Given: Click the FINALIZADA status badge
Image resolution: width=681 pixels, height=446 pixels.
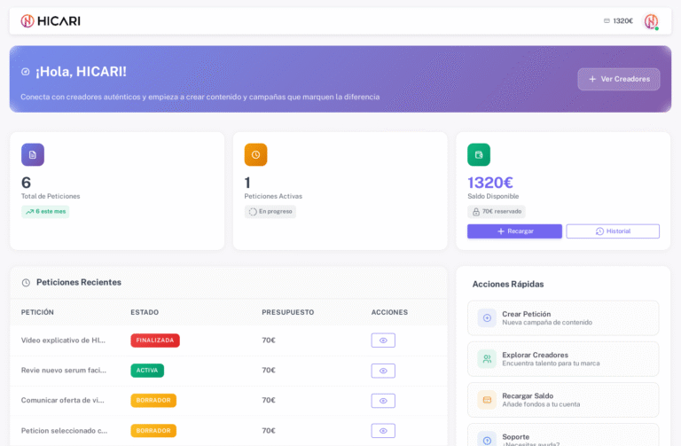Looking at the screenshot, I should 155,340.
